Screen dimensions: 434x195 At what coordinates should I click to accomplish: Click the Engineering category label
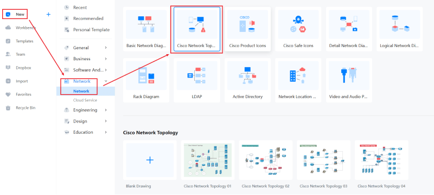[x=85, y=110]
